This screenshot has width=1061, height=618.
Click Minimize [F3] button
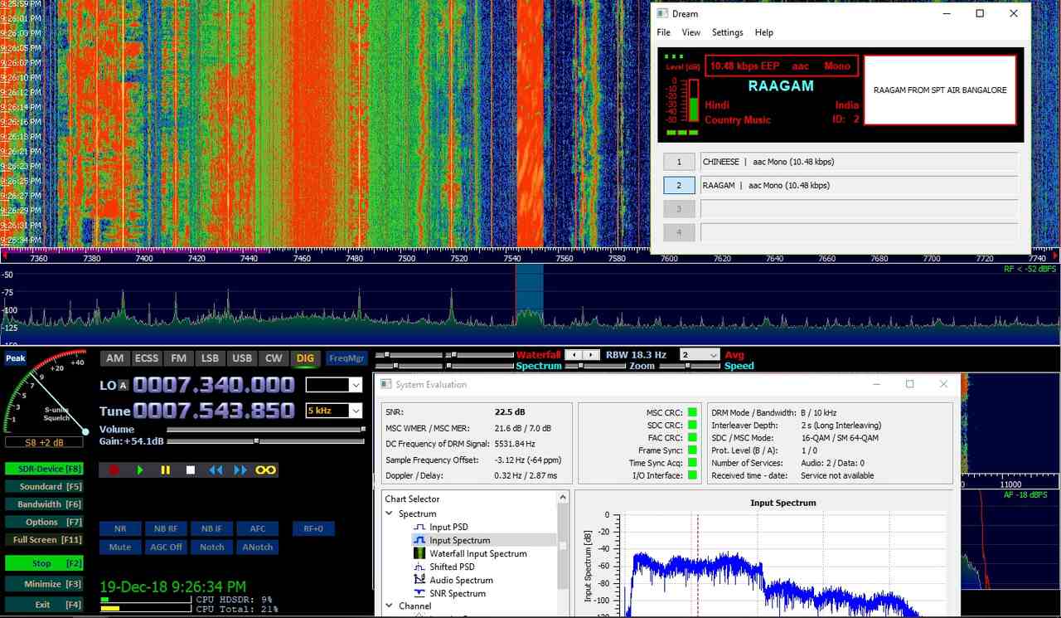[44, 584]
